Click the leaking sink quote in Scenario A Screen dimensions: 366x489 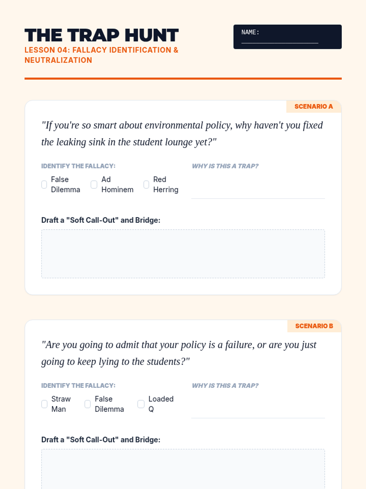tap(182, 134)
